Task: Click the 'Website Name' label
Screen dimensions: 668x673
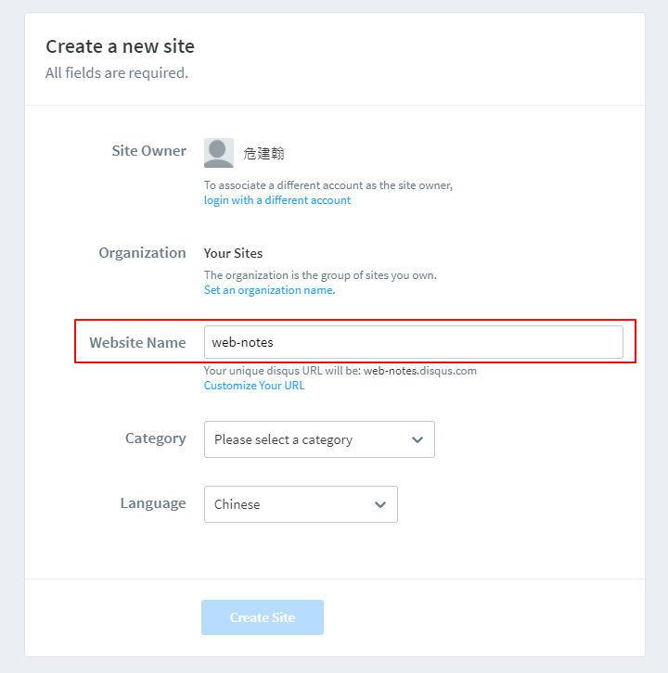Action: click(x=137, y=342)
